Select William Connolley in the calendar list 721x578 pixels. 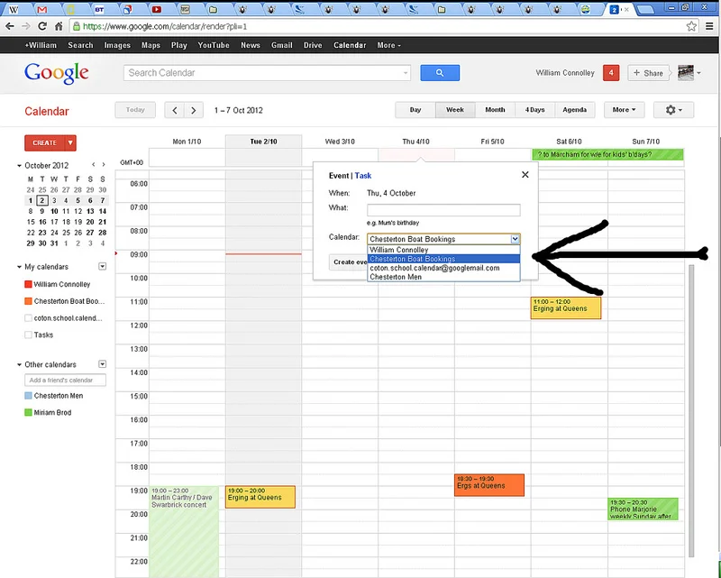pos(443,250)
